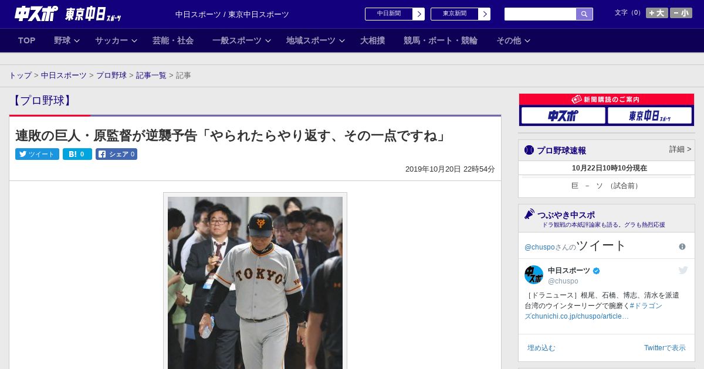Image resolution: width=704 pixels, height=369 pixels.
Task: Click the Twitter bird icon in the tweet
Action: 683,270
